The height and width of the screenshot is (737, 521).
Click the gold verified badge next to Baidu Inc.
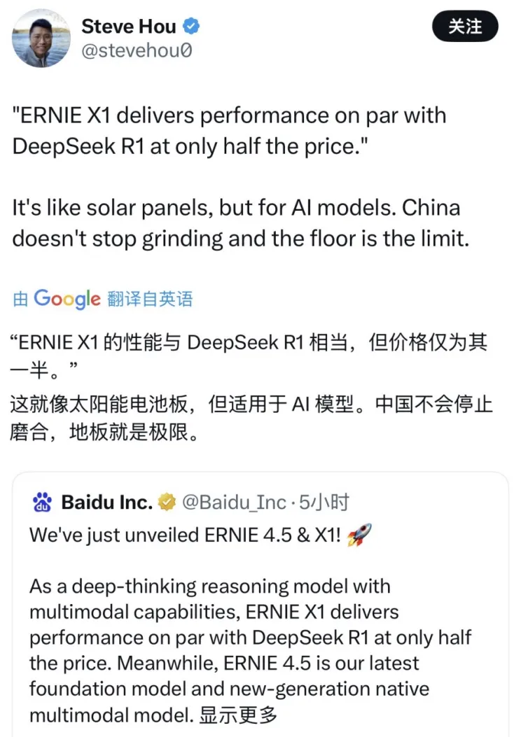tap(167, 502)
